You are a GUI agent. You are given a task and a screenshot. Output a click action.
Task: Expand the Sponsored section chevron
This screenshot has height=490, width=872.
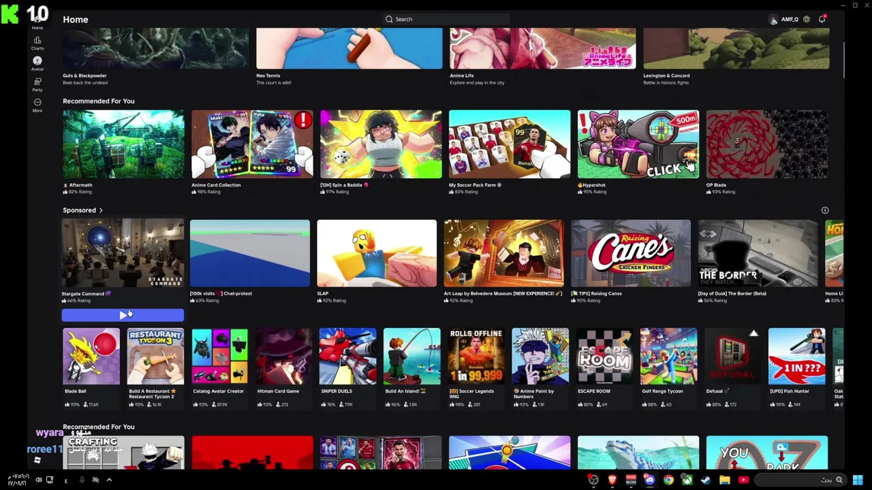click(x=101, y=210)
